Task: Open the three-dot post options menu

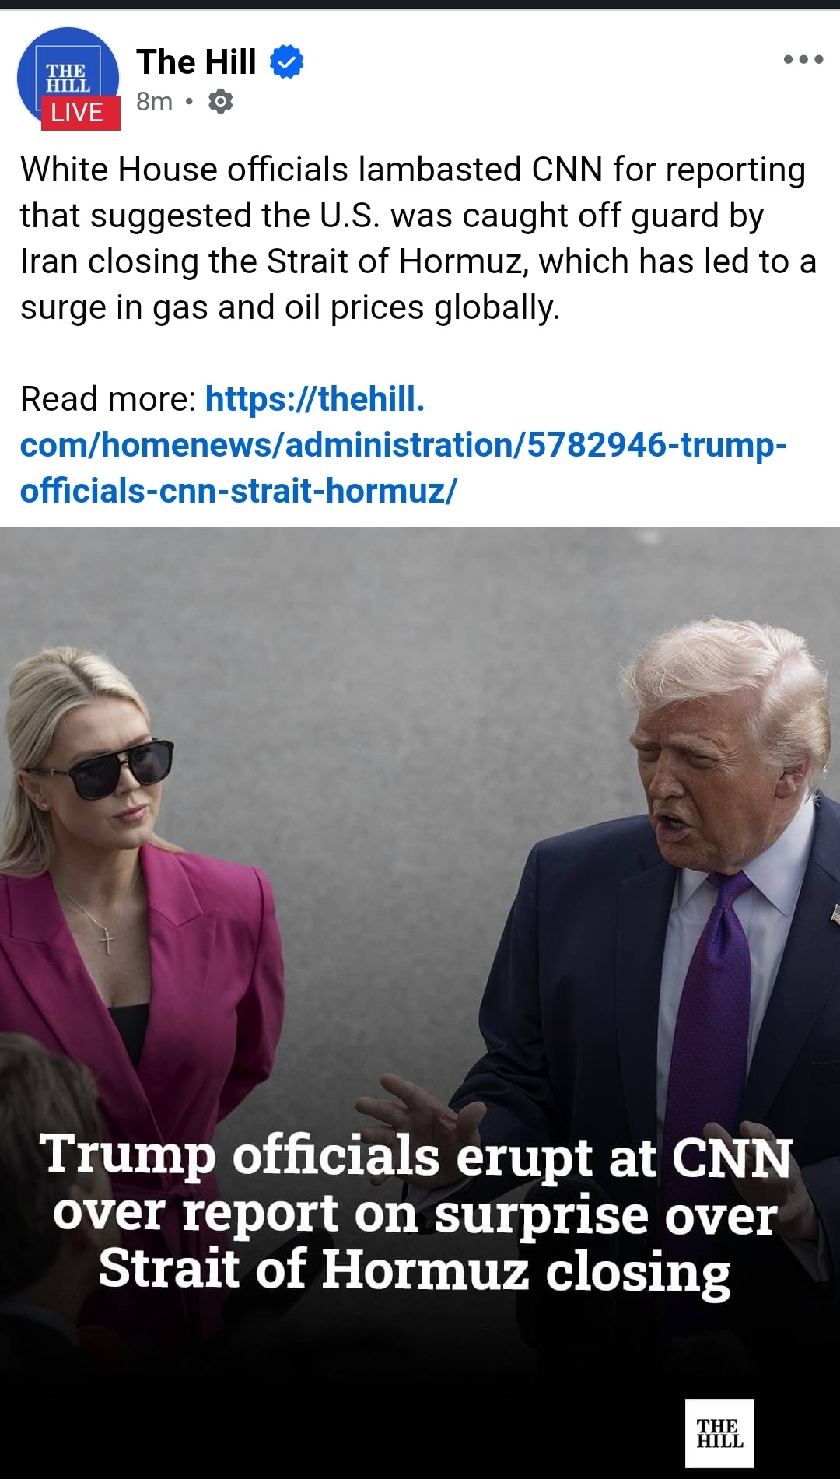Action: pyautogui.click(x=803, y=59)
